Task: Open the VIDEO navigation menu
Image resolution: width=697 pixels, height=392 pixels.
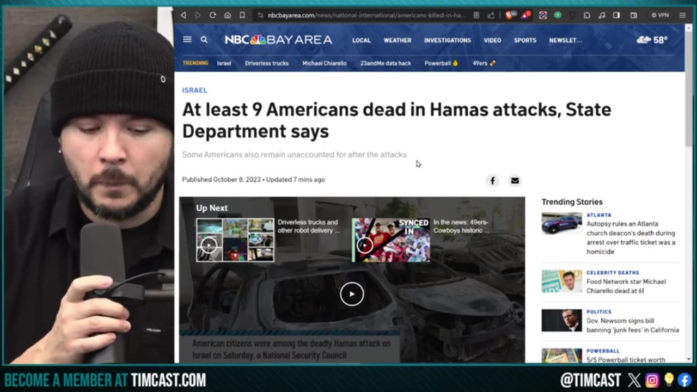Action: coord(492,40)
